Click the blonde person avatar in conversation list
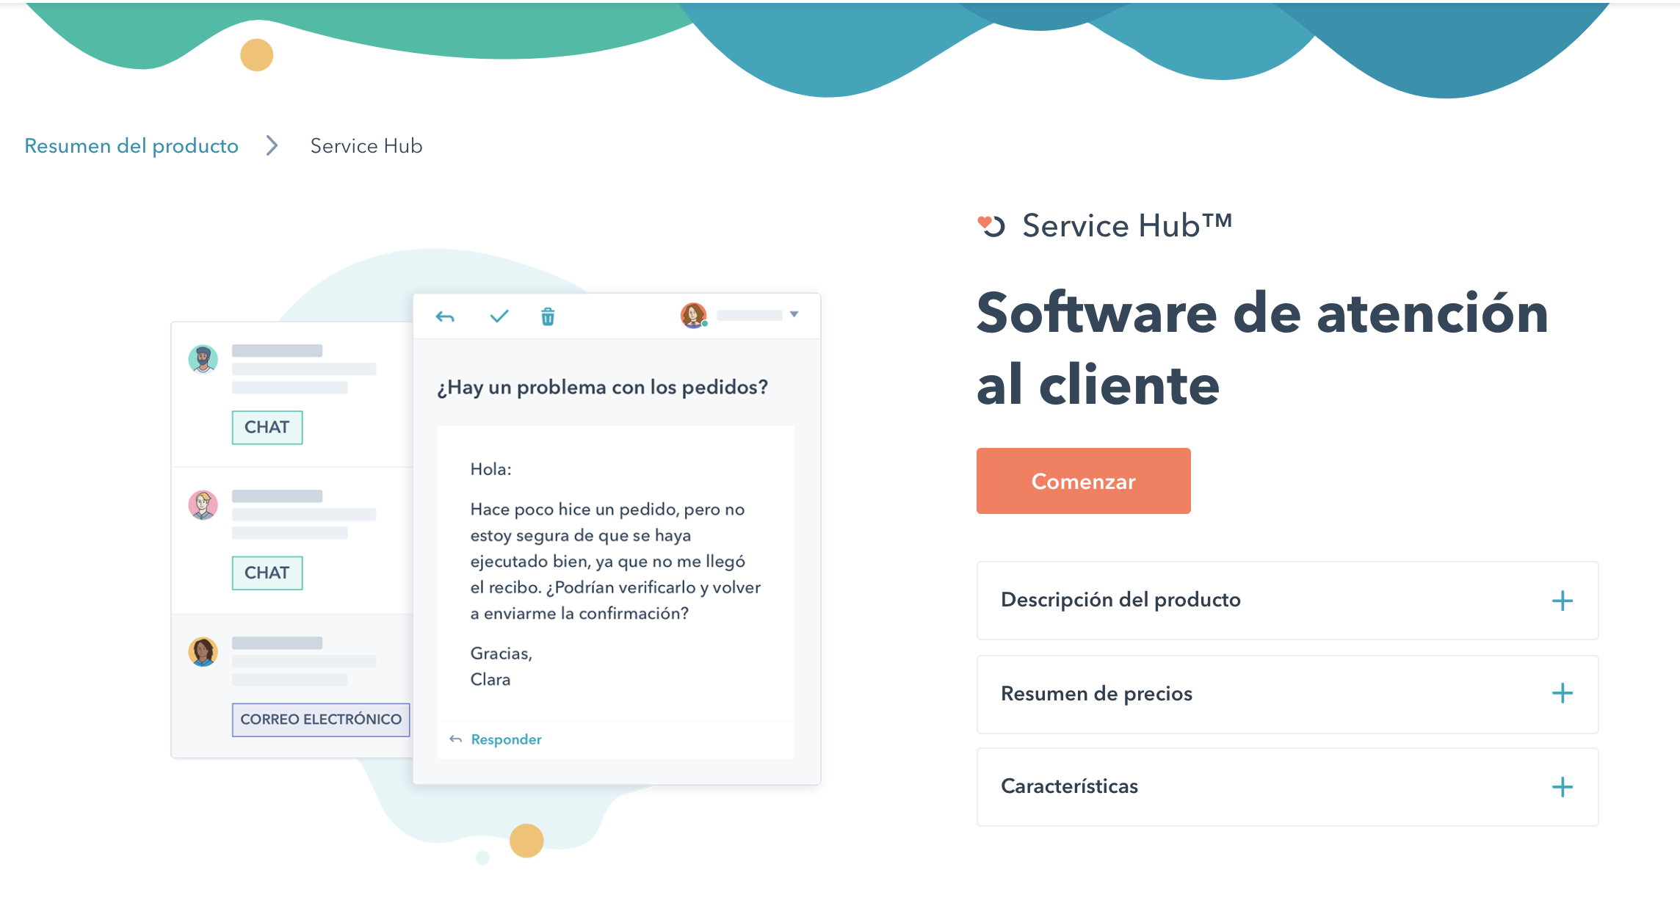1680x906 pixels. [x=203, y=505]
